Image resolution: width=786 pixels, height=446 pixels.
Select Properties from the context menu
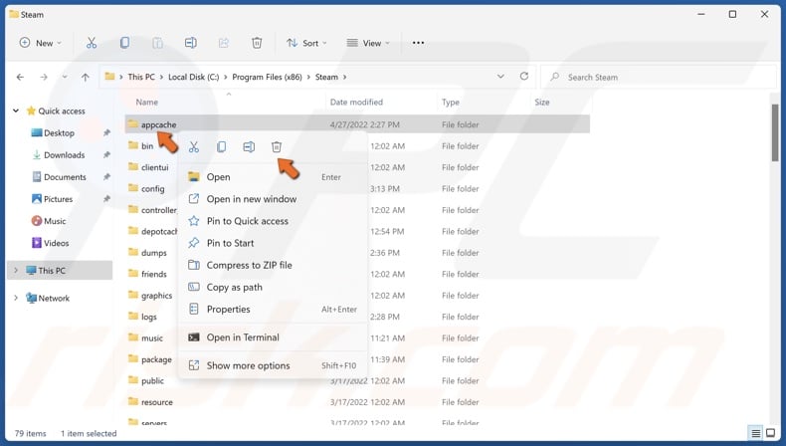pyautogui.click(x=228, y=310)
